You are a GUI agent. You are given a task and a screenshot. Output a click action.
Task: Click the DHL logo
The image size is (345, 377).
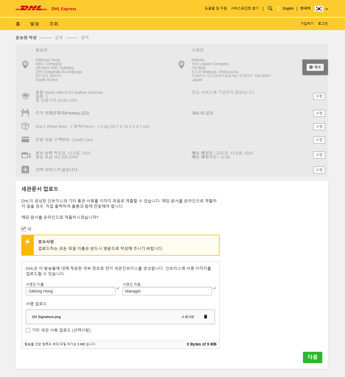tap(31, 9)
